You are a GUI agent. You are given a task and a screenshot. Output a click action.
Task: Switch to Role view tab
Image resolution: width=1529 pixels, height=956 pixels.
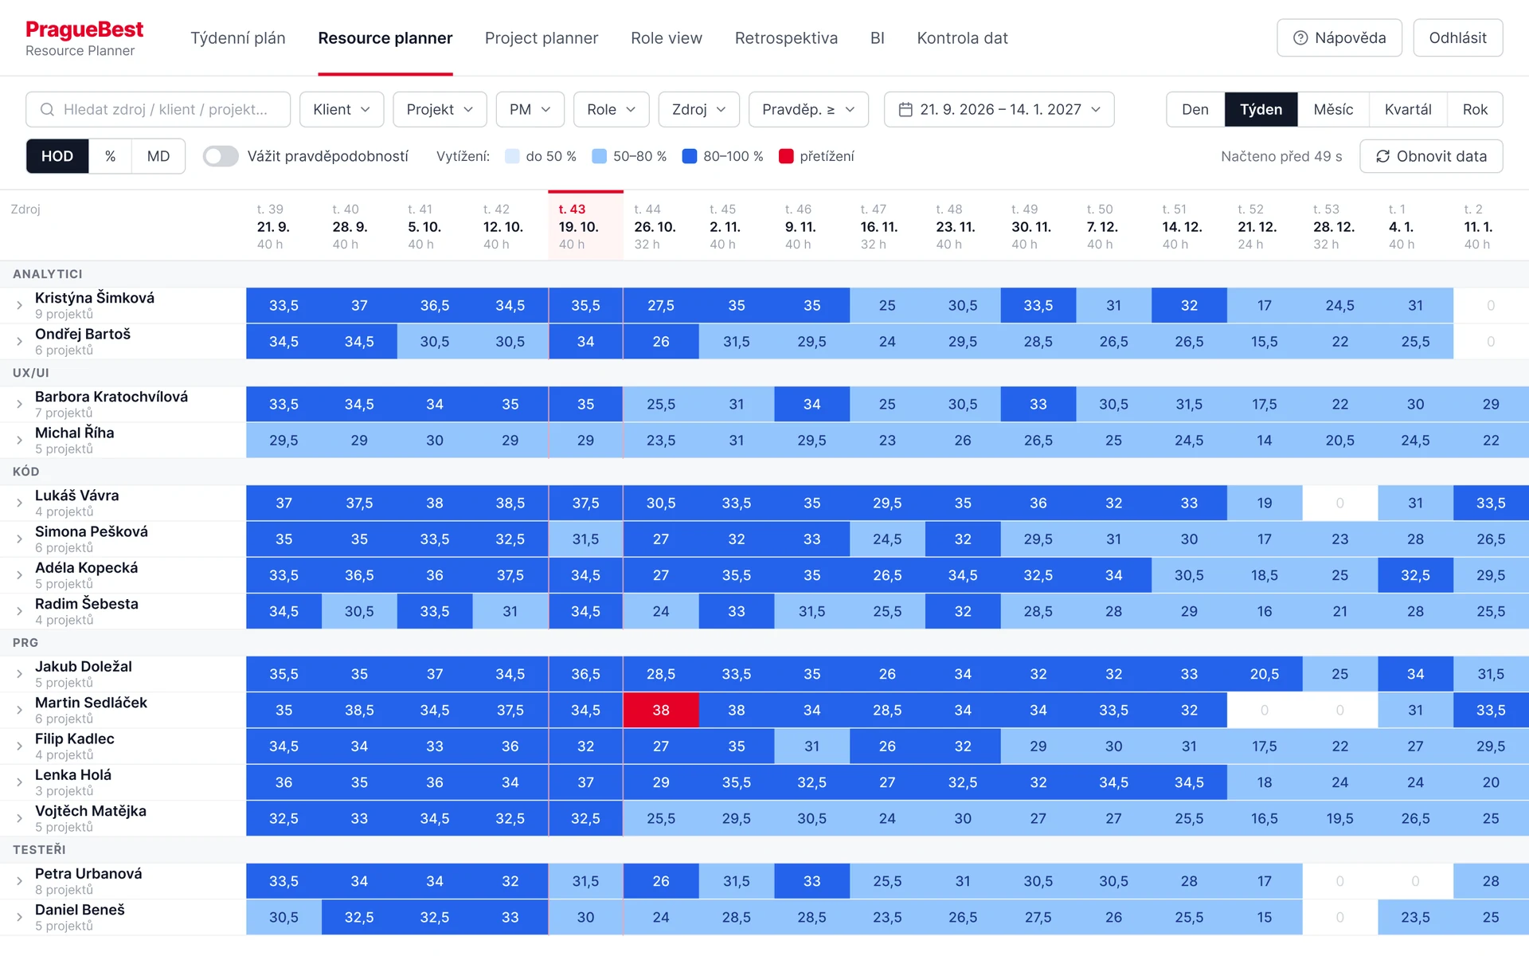click(667, 38)
